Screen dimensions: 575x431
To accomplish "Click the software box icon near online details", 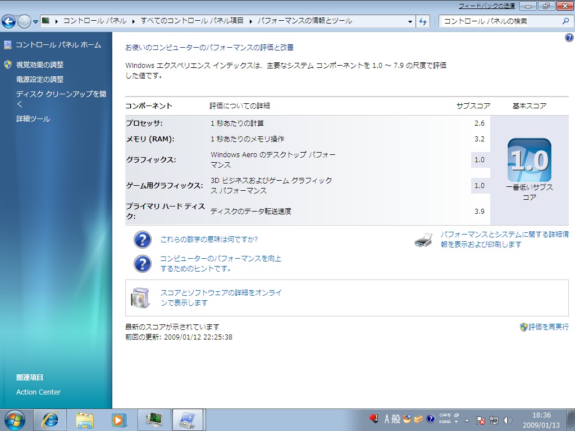I will coord(141,297).
